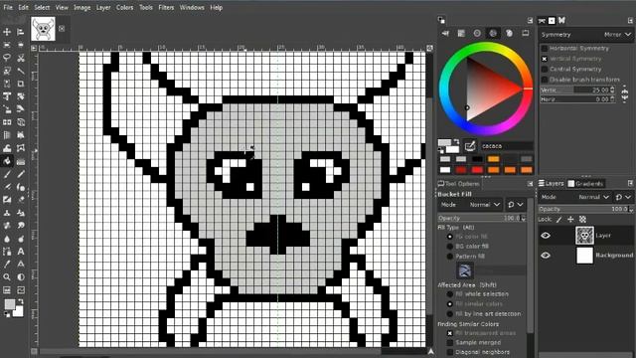Screen dimensions: 636x358
Task: Open the blend mode group switcher in Tool Options
Action: (515, 205)
